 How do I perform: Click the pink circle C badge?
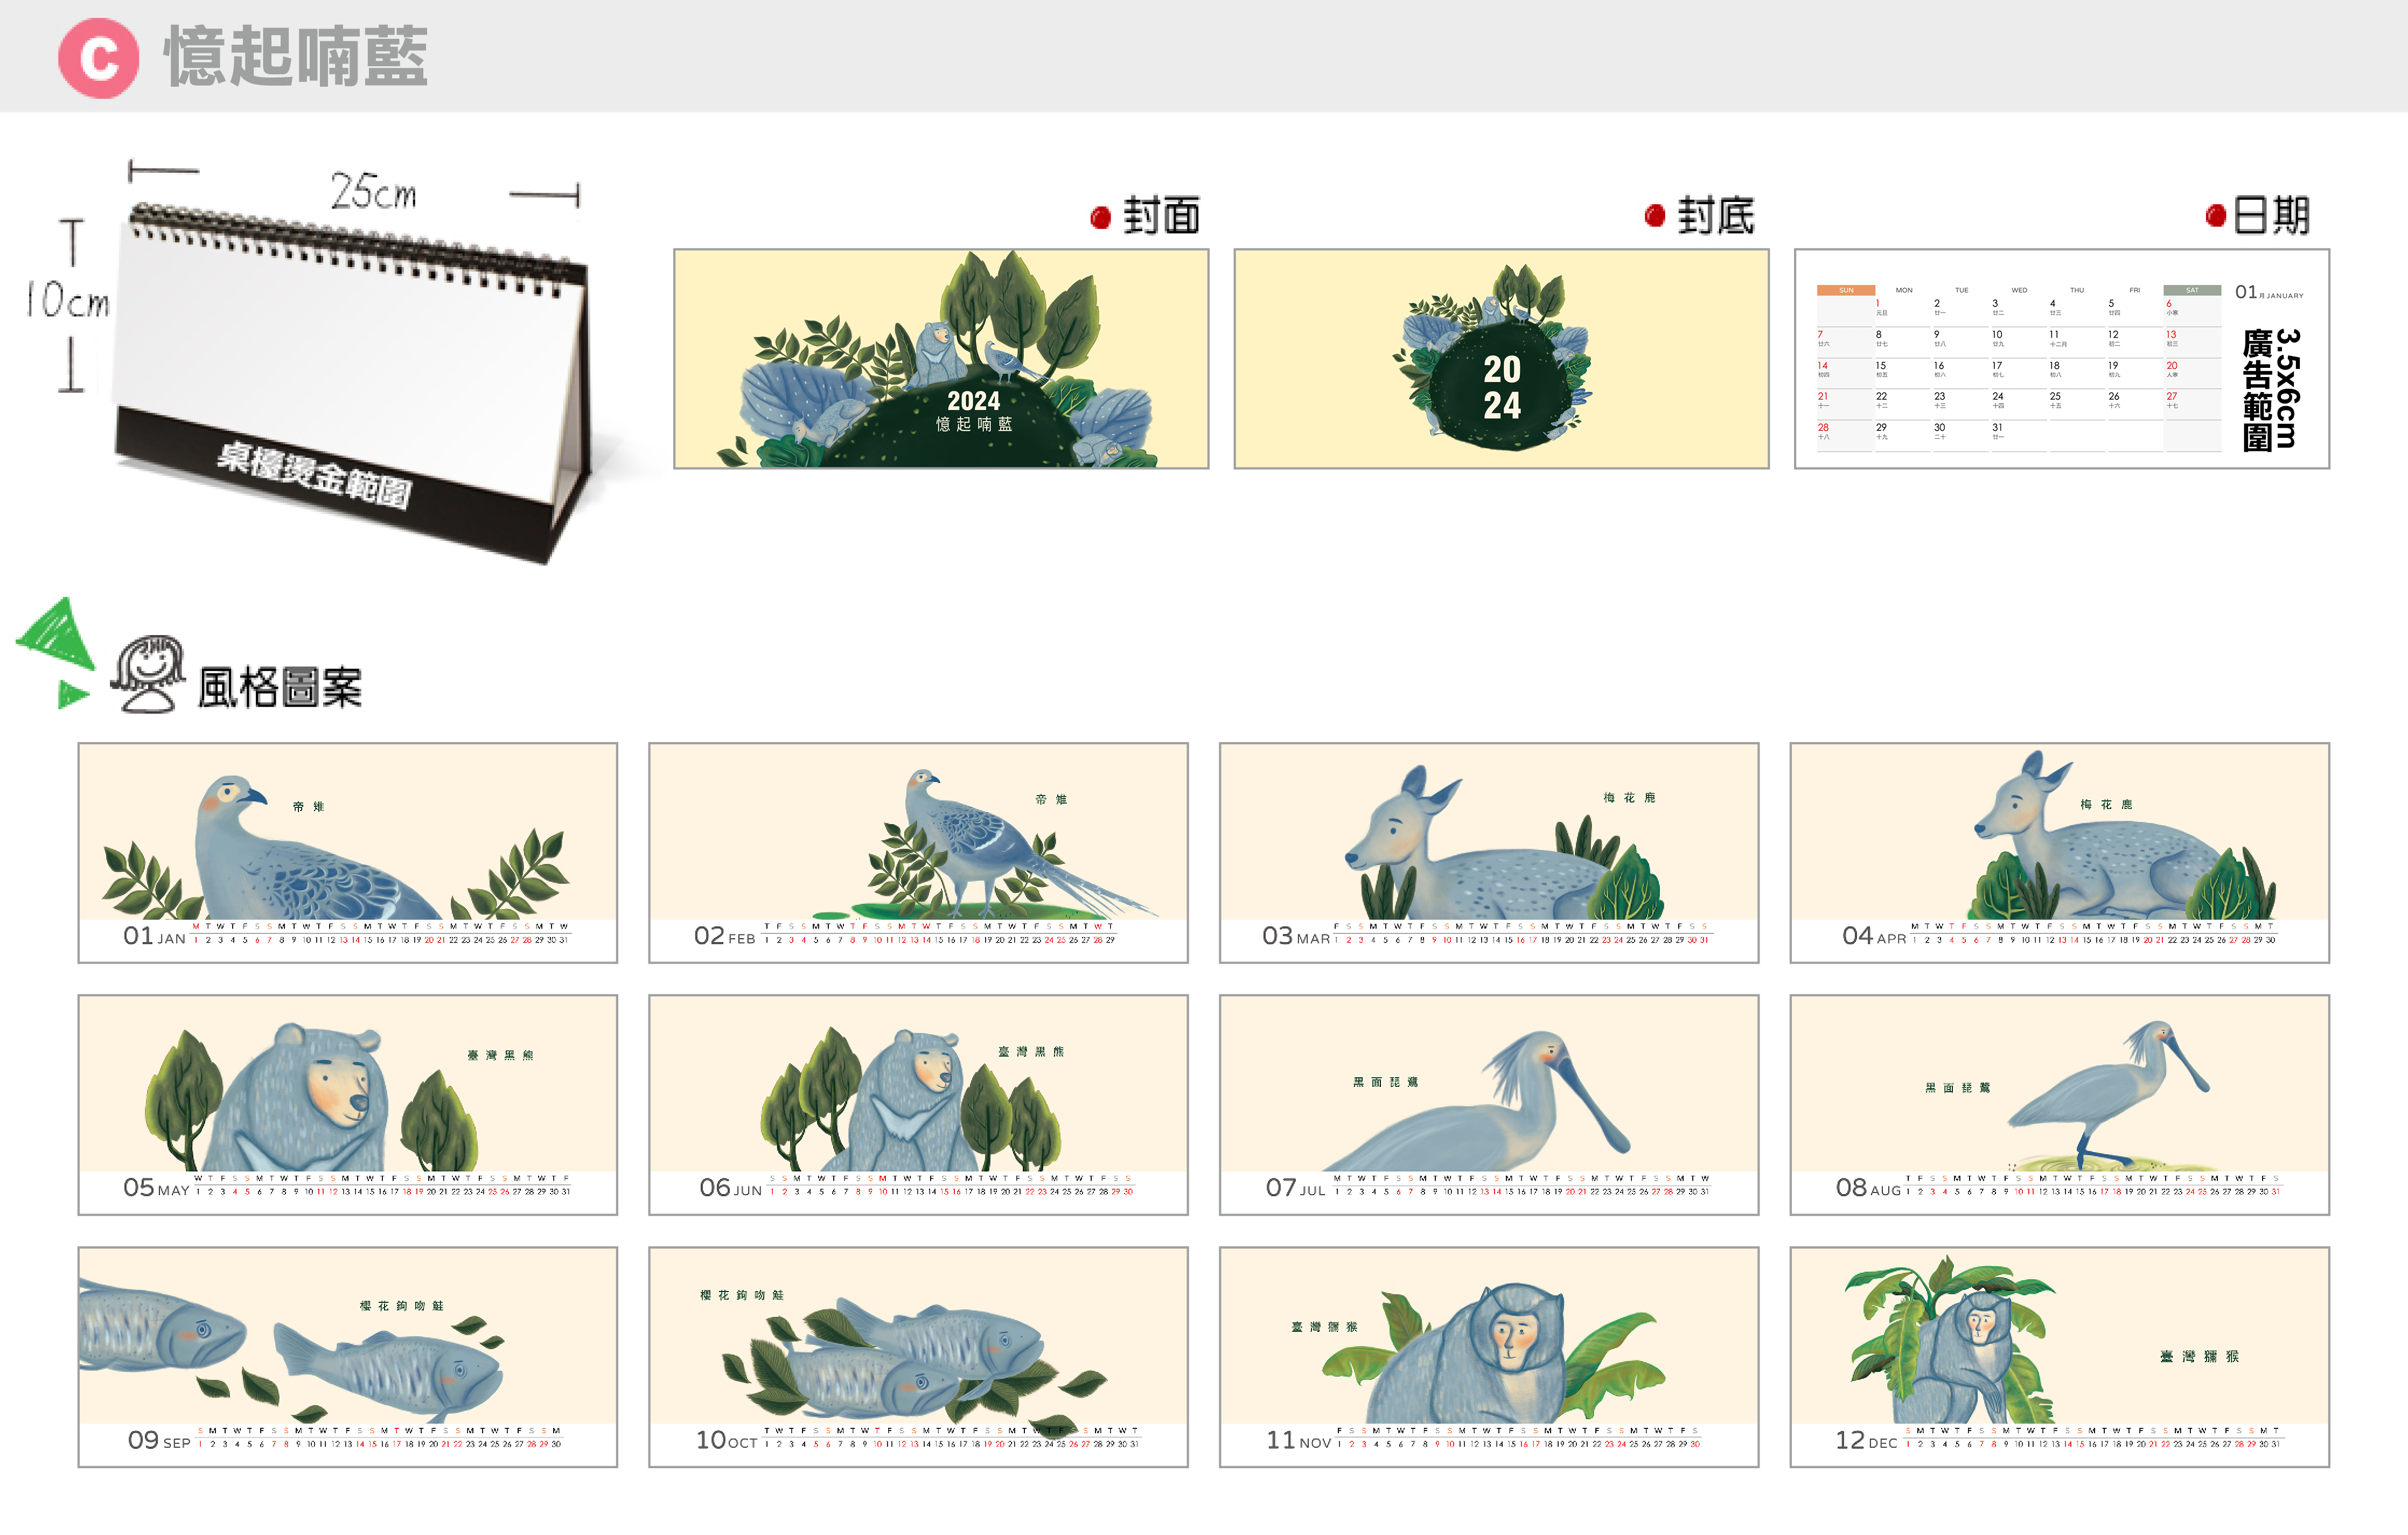click(x=98, y=58)
